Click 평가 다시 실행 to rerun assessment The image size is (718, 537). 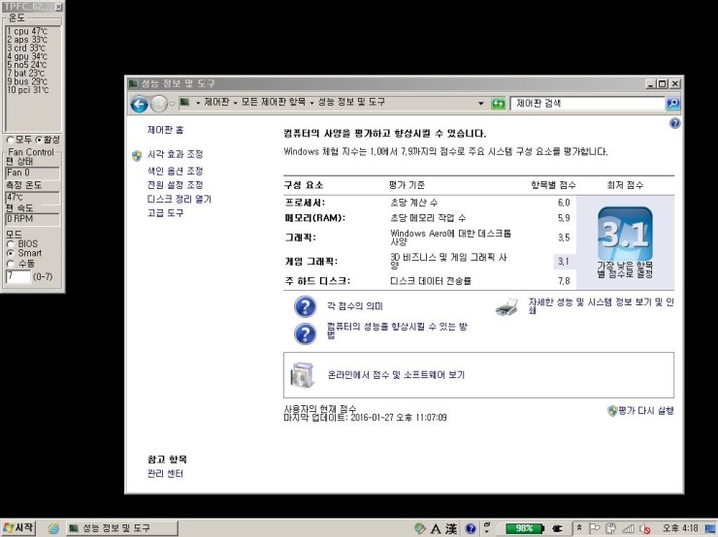tap(645, 411)
